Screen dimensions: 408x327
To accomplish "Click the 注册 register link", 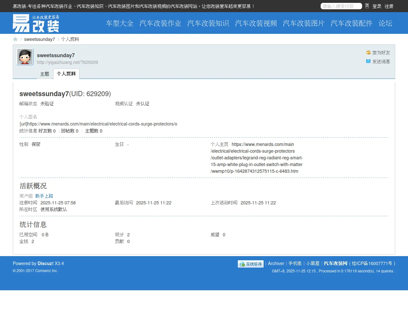I will tap(389, 6).
